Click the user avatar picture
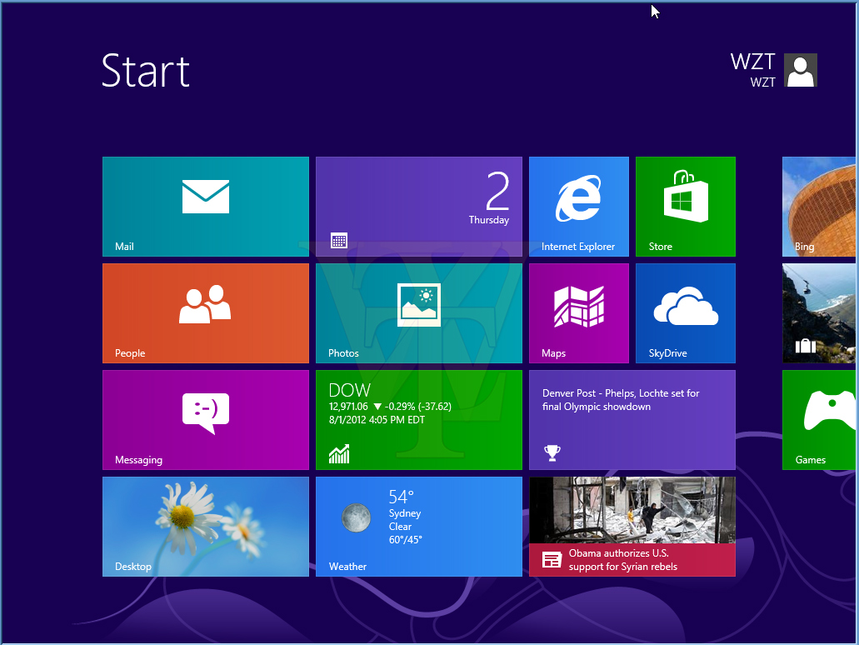This screenshot has height=645, width=859. 801,70
